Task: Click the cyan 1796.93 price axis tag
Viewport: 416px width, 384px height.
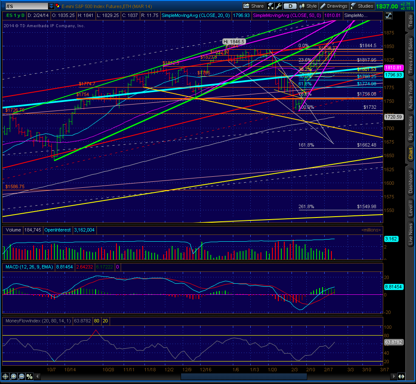Action: coord(394,75)
